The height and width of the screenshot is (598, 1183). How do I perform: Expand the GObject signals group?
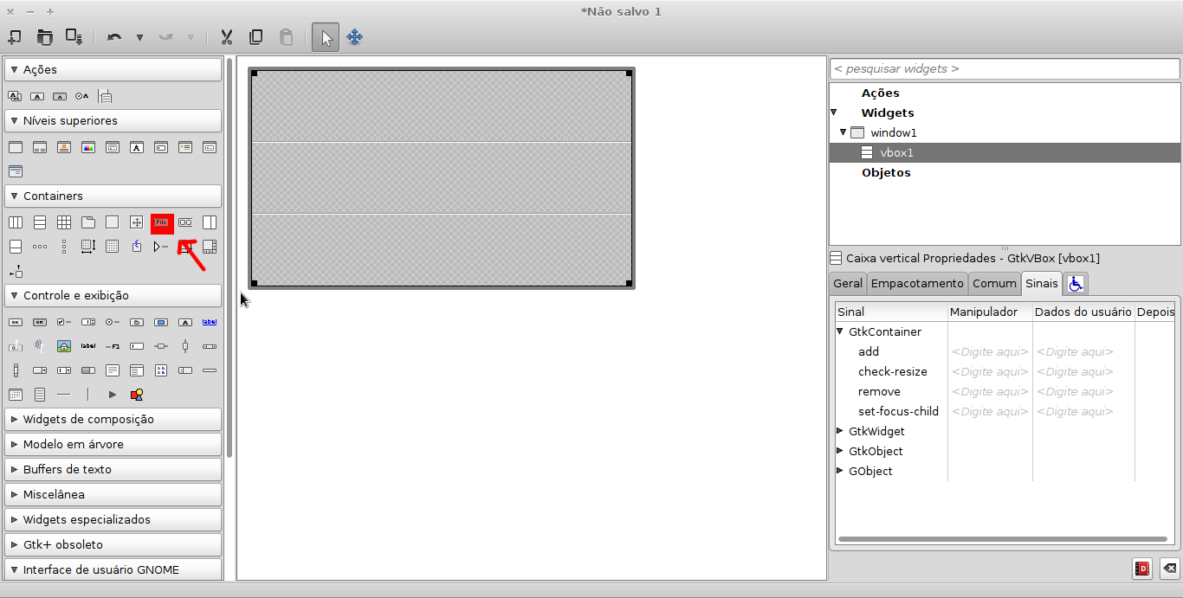pos(840,470)
